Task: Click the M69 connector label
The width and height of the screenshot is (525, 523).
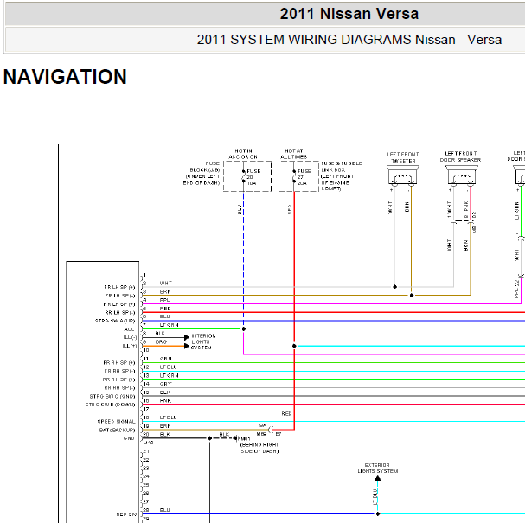Action: click(x=261, y=434)
